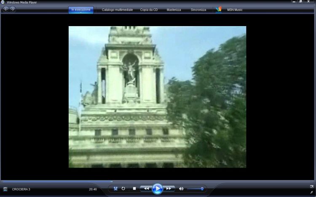The width and height of the screenshot is (316, 197).
Task: Go forward using the Forward arrow
Action: tap(13, 9)
